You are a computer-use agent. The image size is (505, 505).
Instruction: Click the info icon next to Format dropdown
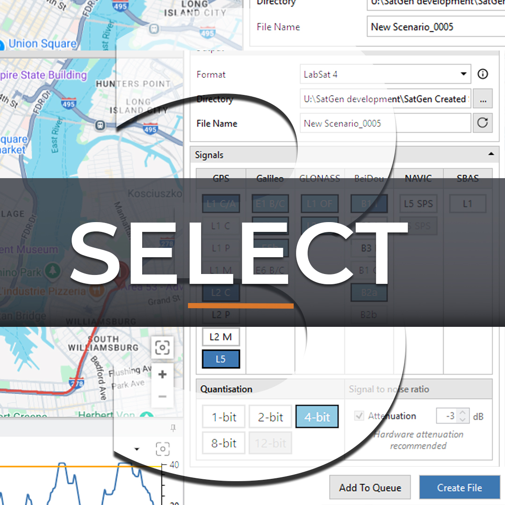pos(483,74)
